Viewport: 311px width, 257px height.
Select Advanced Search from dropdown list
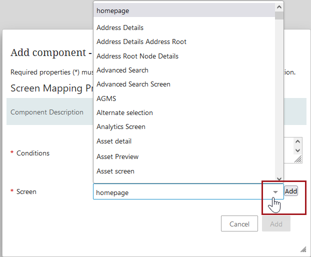click(122, 70)
